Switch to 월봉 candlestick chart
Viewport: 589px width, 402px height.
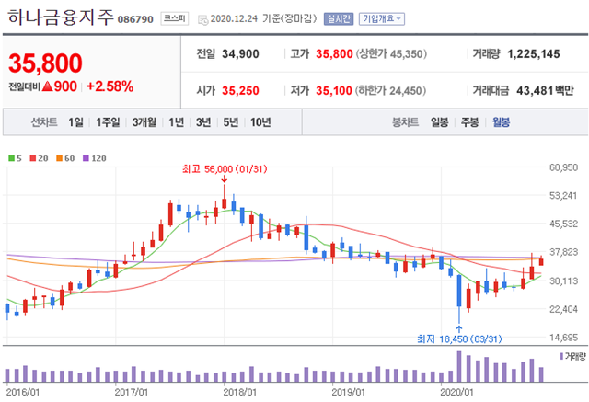(x=501, y=122)
